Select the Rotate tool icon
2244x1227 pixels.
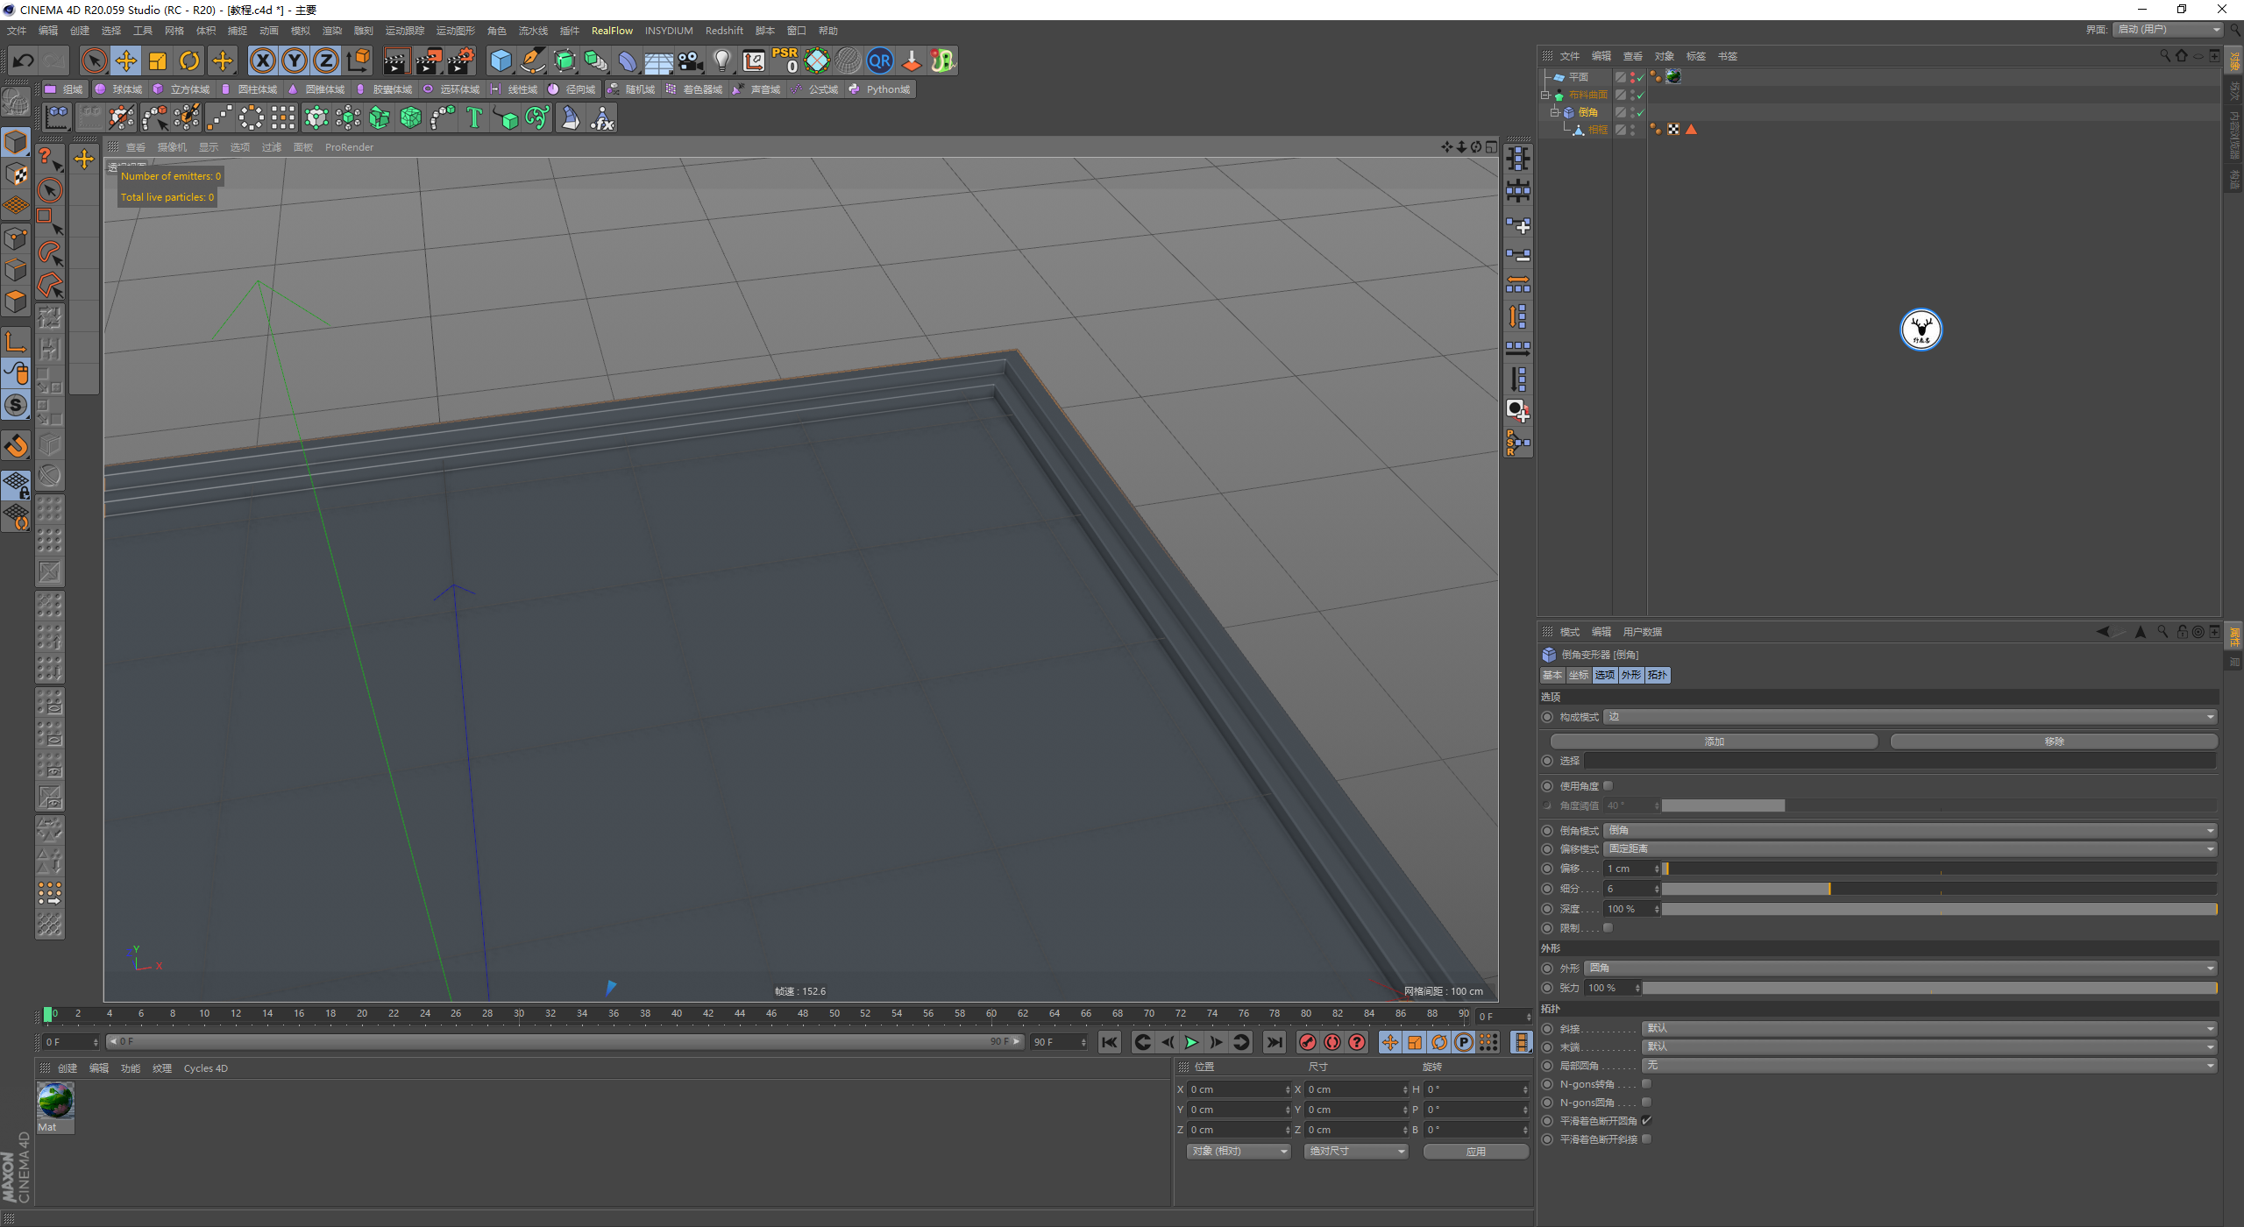click(189, 60)
